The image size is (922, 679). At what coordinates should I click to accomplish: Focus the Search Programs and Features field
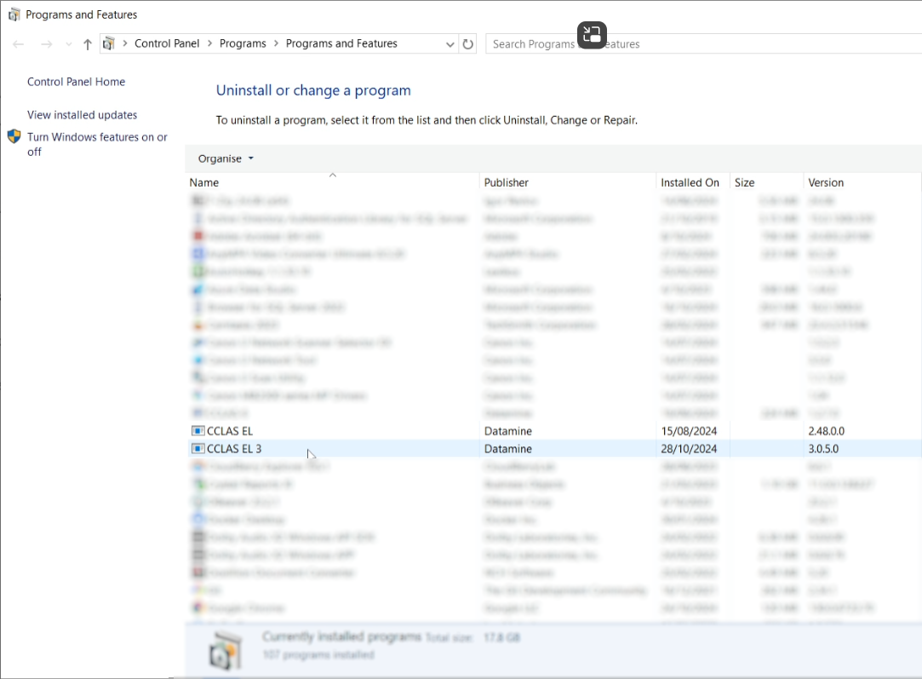coord(704,44)
